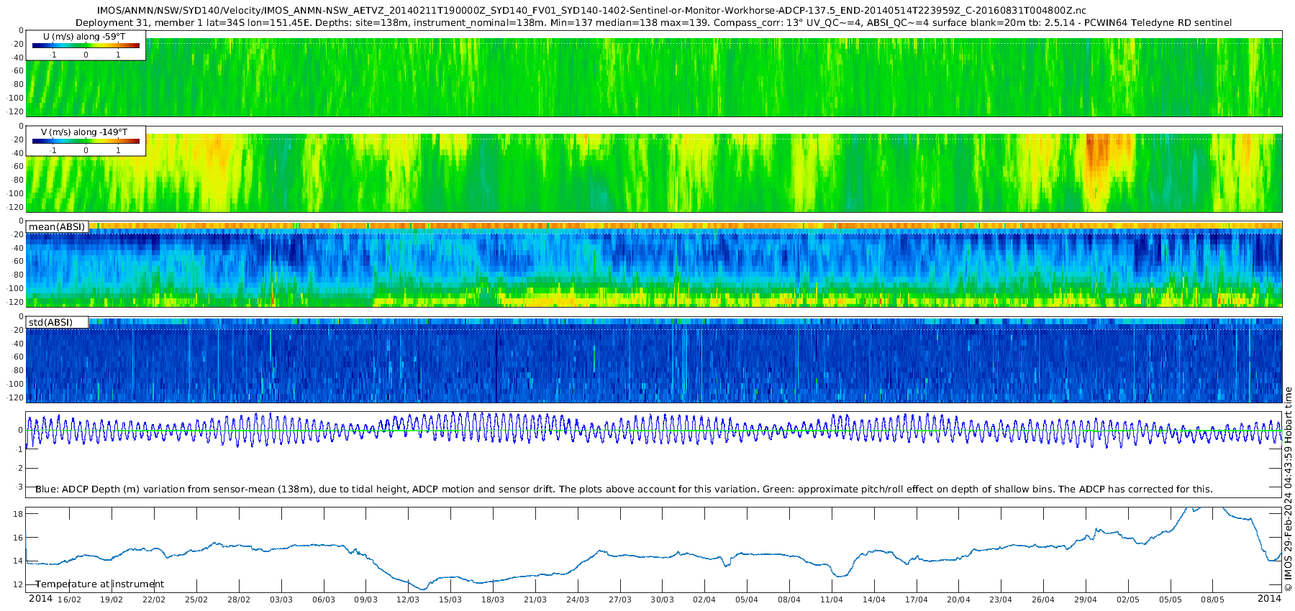Click the 15/03 date tick label
Viewport: 1295px width, 611px height.
[450, 599]
